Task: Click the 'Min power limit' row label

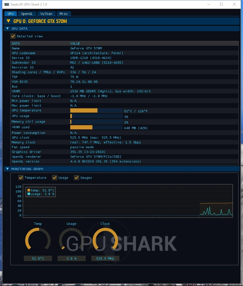Action: pyautogui.click(x=26, y=101)
